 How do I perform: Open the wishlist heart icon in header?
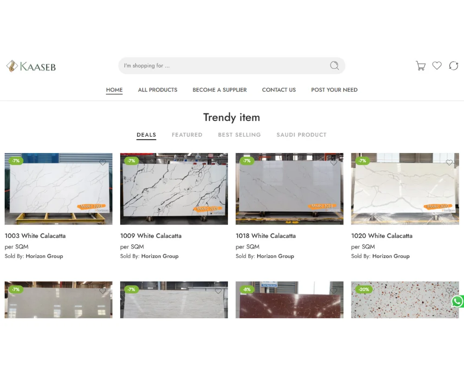(x=437, y=66)
